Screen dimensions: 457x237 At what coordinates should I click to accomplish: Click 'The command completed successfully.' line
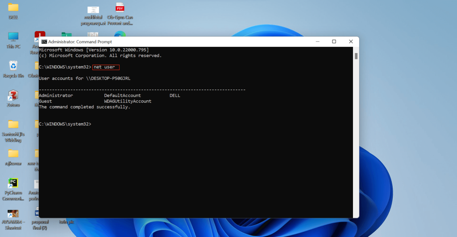point(84,107)
